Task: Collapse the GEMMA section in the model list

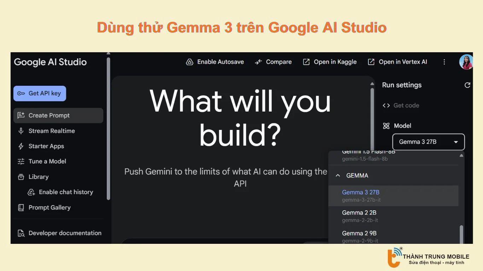Action: pos(337,175)
